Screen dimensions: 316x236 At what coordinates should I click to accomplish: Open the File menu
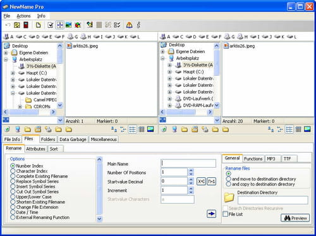tap(7, 16)
